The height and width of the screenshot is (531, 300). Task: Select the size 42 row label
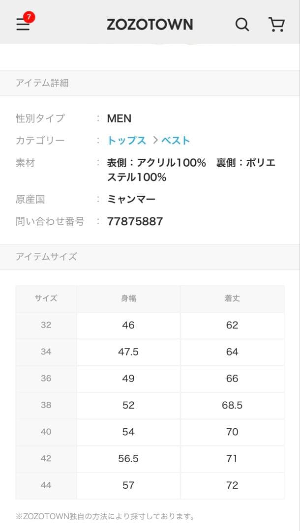tap(46, 458)
